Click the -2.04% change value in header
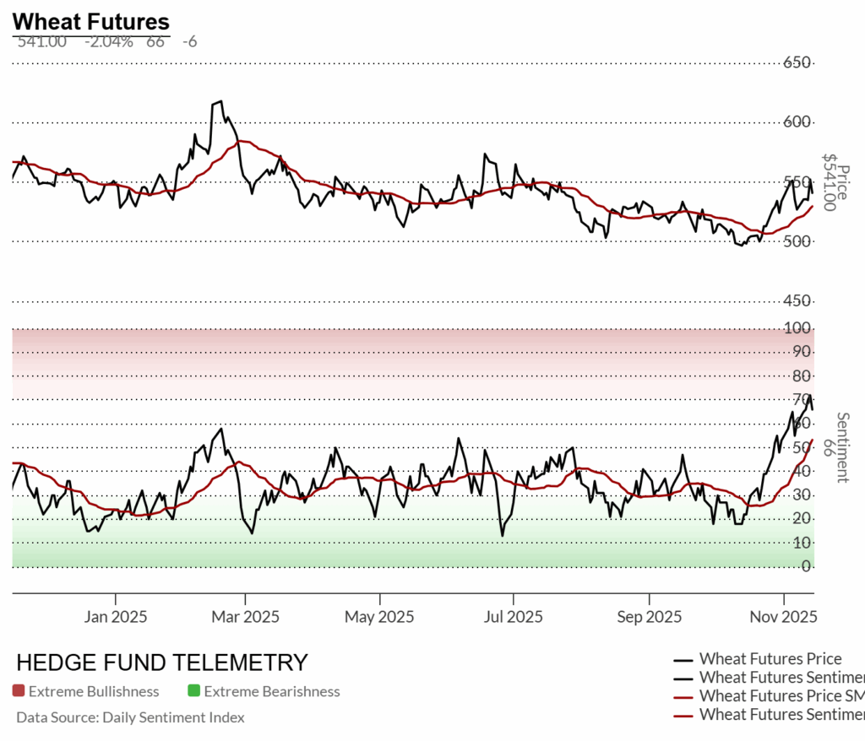Image resolution: width=865 pixels, height=741 pixels. 108,41
